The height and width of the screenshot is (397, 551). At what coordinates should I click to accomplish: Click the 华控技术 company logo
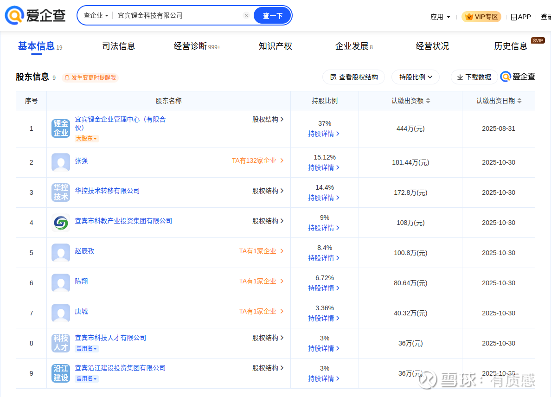tap(61, 192)
